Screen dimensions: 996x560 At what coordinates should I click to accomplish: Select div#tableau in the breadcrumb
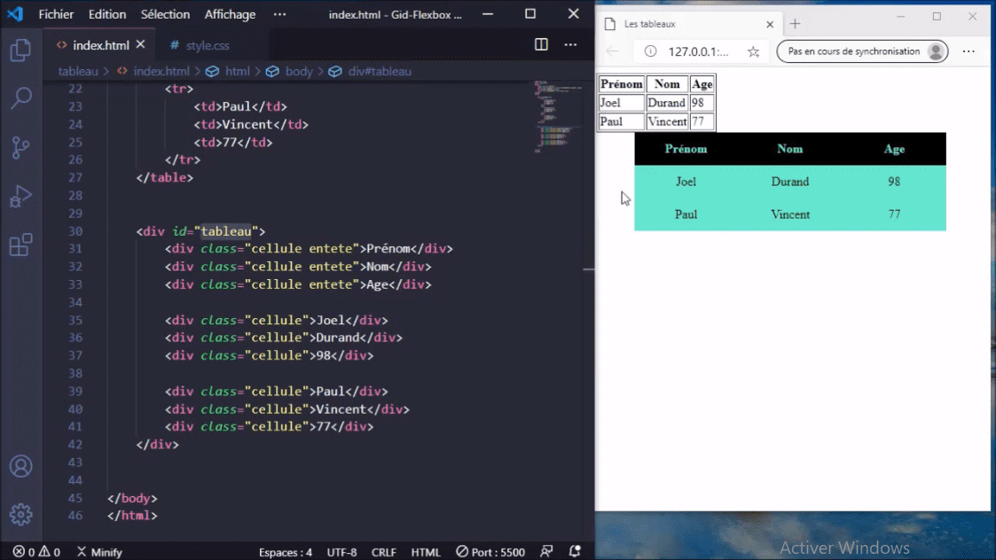pos(379,71)
